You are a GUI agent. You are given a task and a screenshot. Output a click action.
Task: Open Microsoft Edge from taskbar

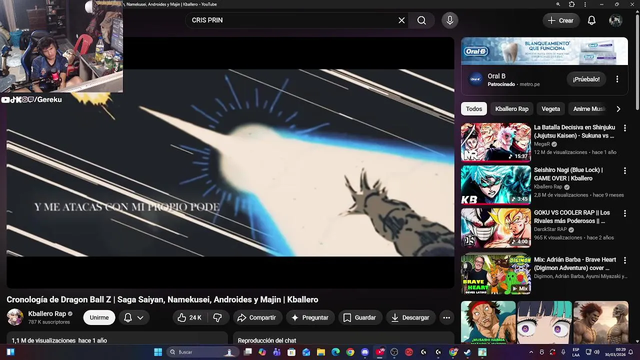click(x=335, y=352)
